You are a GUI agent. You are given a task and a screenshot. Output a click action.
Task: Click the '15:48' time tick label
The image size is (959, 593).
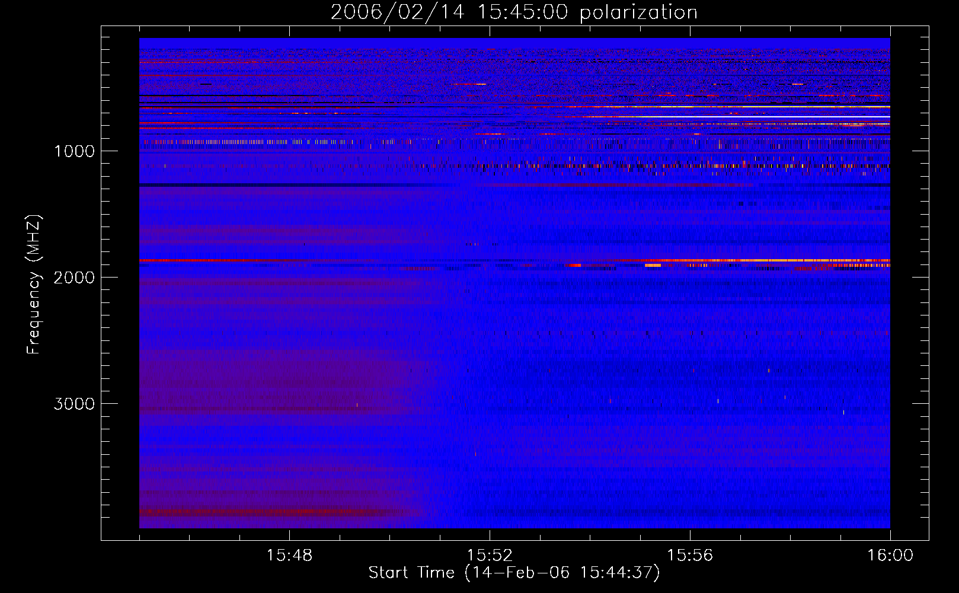point(289,556)
